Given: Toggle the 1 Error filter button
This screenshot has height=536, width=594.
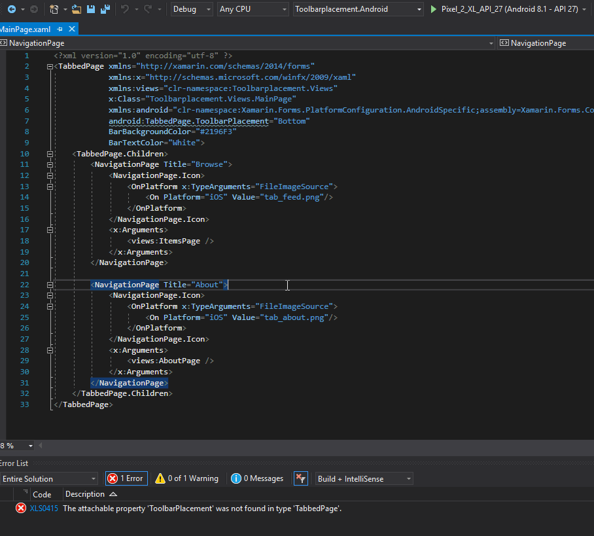Looking at the screenshot, I should pos(126,478).
